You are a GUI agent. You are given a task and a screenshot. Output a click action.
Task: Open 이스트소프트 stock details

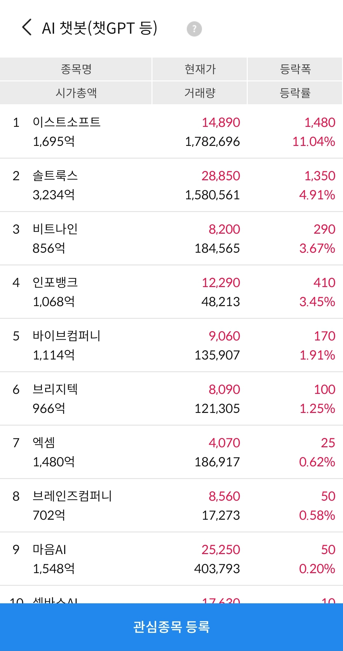171,132
